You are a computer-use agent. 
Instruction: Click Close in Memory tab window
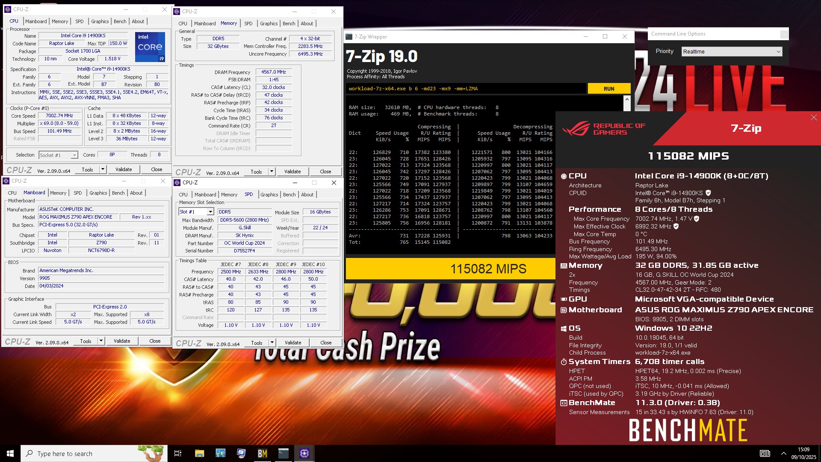[x=325, y=172]
